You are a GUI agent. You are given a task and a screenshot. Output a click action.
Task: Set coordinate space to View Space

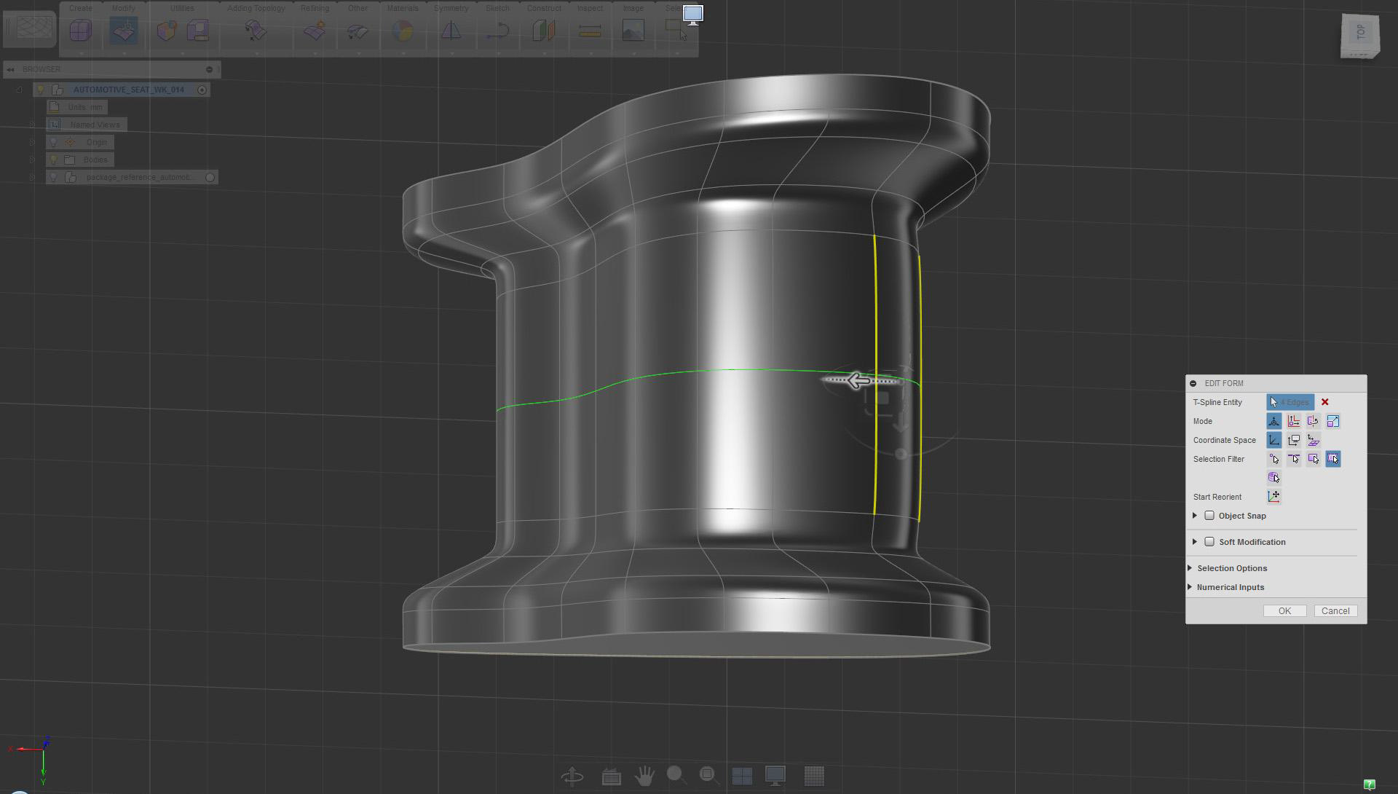coord(1294,440)
